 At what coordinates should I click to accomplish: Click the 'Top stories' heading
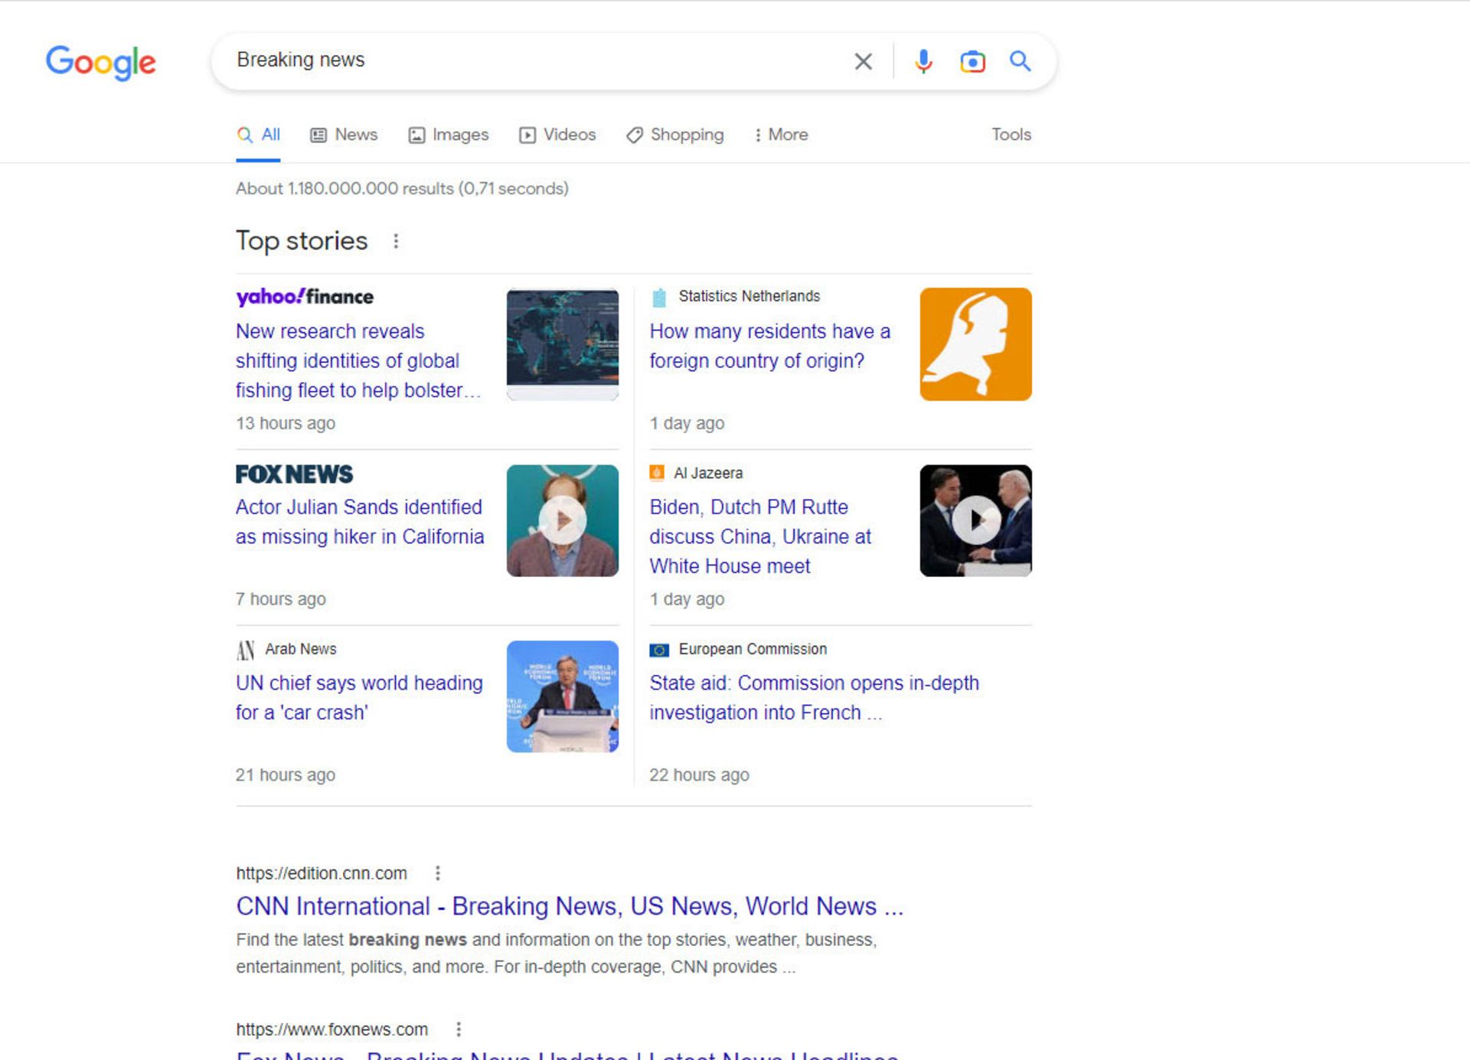tap(302, 240)
